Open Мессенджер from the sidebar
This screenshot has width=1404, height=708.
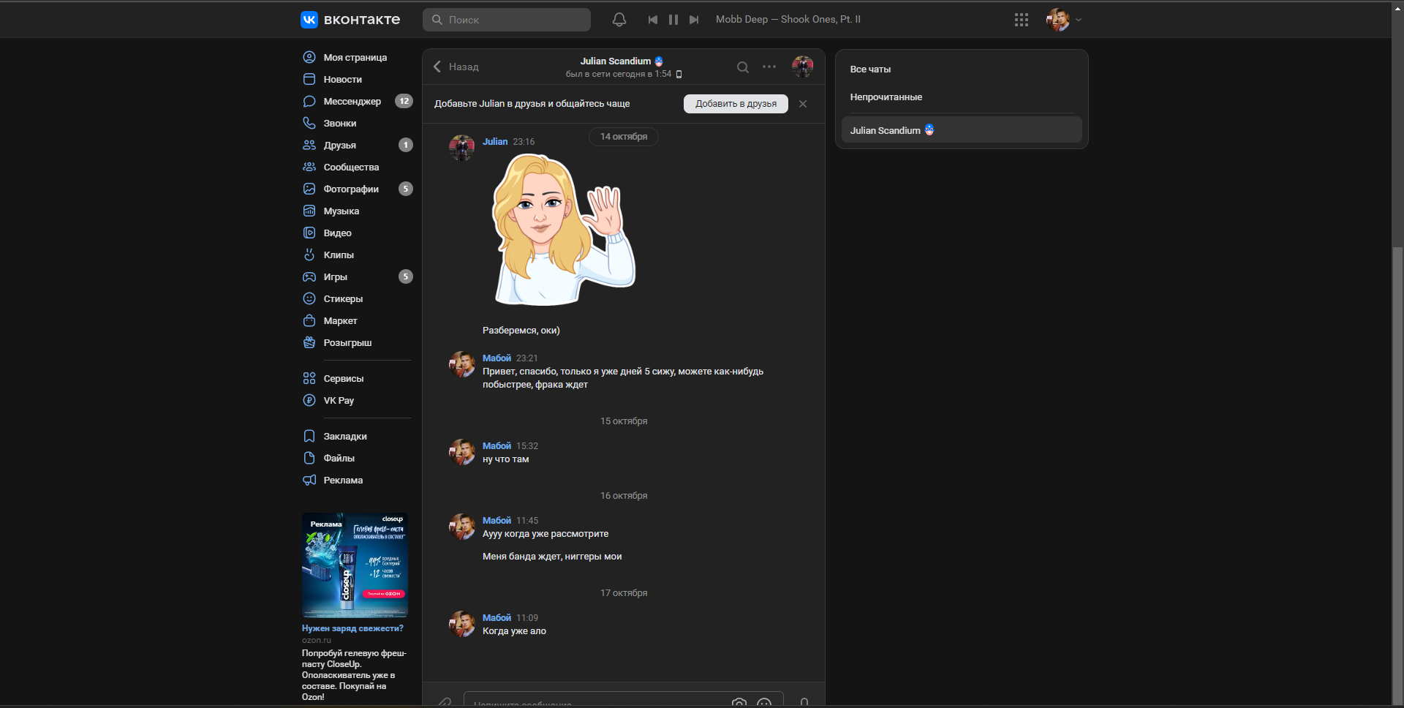coord(352,102)
